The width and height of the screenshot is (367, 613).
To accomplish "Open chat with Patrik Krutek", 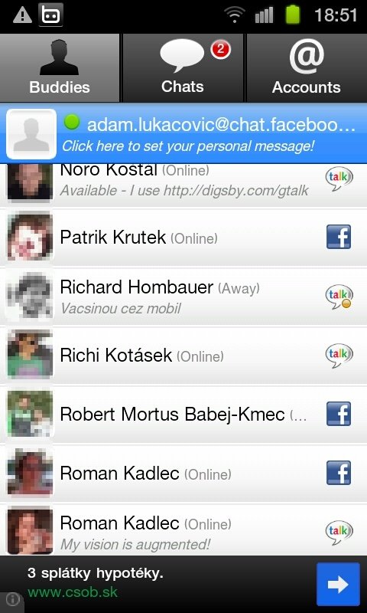I will (x=183, y=238).
